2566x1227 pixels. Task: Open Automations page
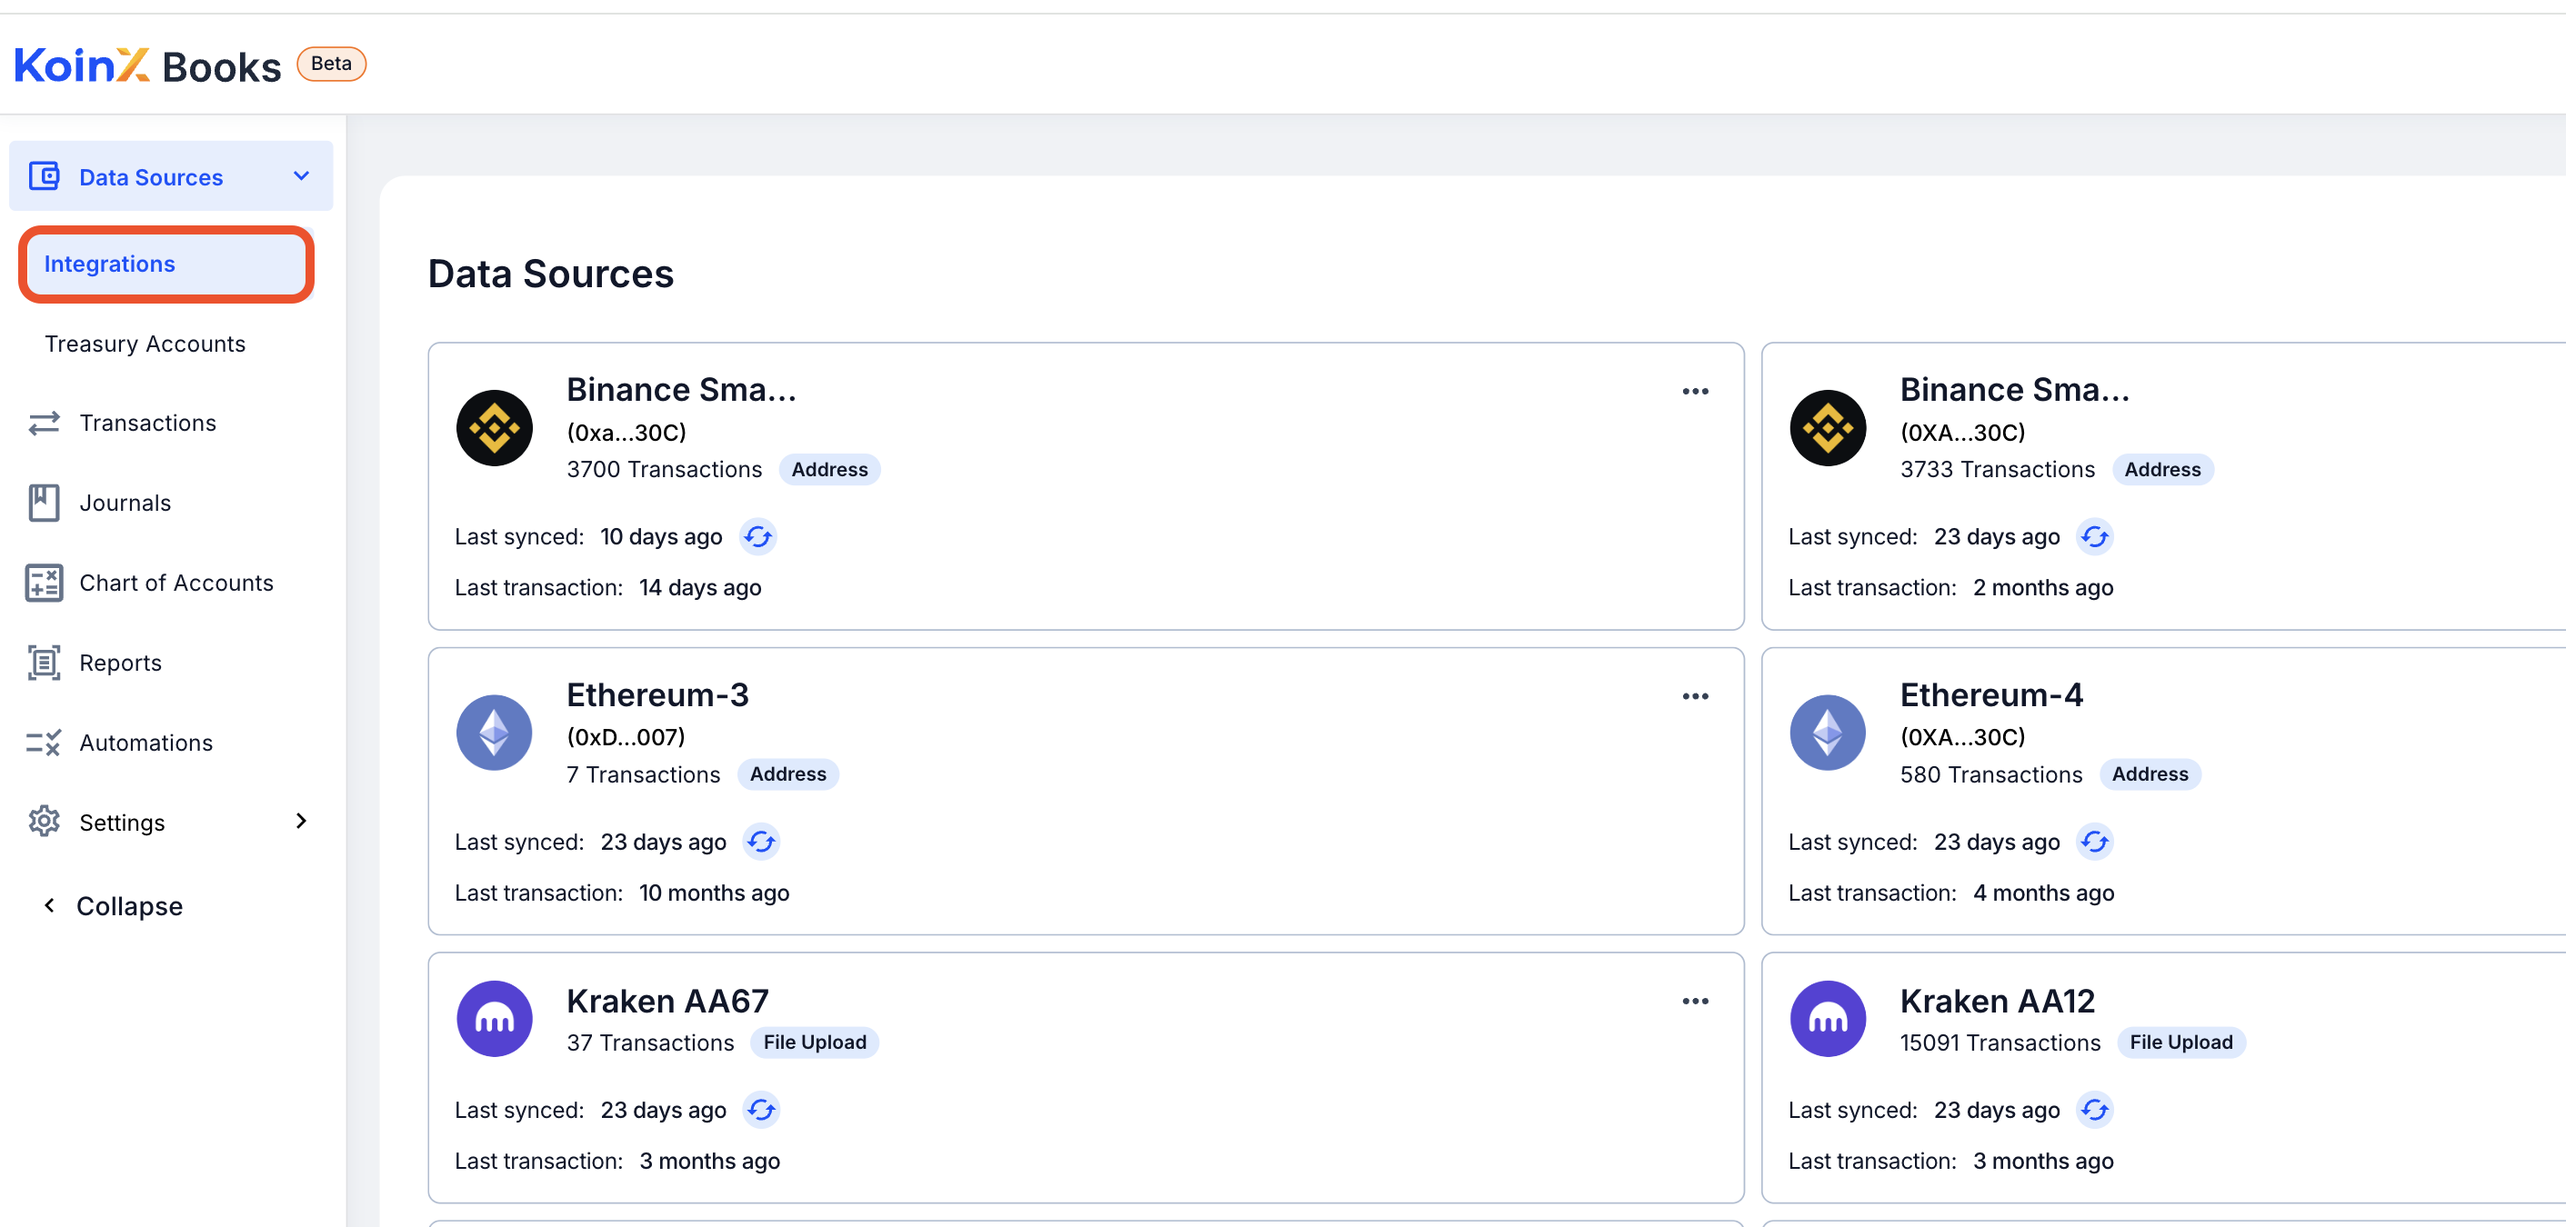(x=145, y=743)
